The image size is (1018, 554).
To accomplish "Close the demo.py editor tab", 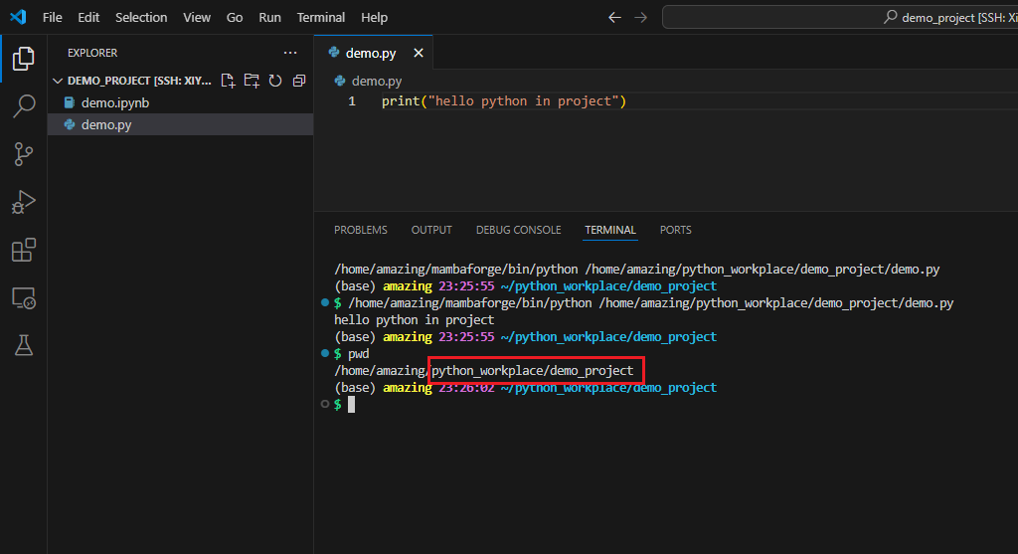I will 419,53.
